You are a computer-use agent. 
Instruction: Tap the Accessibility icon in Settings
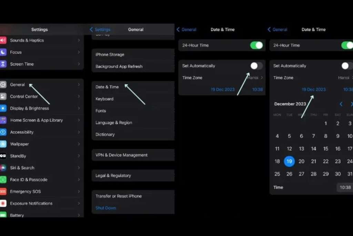click(3, 132)
